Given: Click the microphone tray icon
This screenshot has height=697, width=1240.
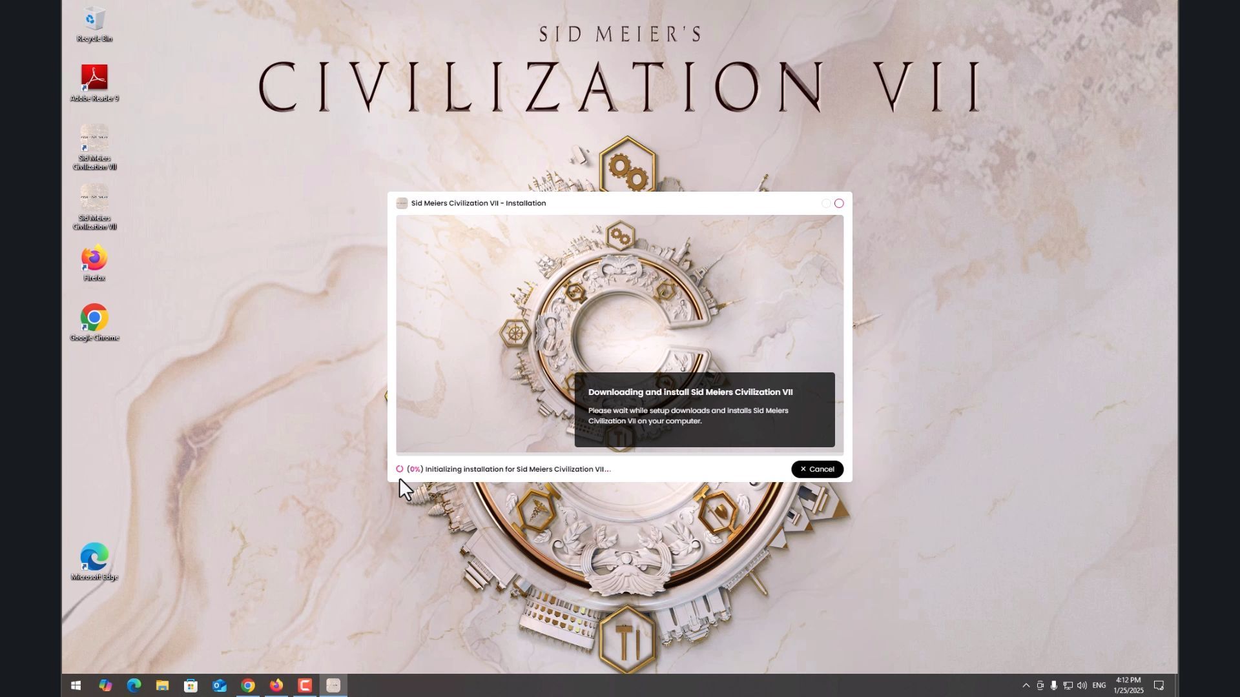Looking at the screenshot, I should [1054, 685].
